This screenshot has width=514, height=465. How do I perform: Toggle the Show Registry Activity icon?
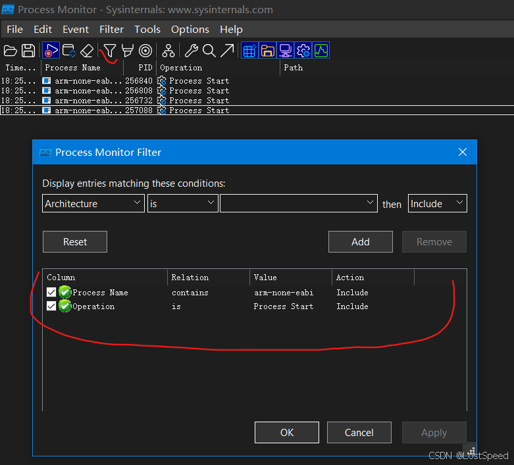click(250, 51)
